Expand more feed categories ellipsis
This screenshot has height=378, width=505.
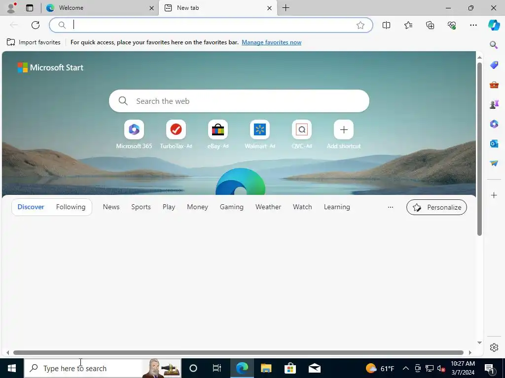(391, 207)
